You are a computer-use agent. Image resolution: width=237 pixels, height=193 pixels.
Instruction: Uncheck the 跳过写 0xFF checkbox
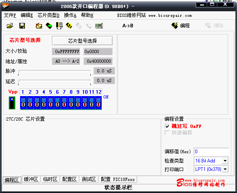pos(167,126)
